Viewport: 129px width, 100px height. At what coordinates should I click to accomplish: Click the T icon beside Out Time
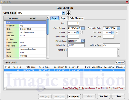click(117, 33)
